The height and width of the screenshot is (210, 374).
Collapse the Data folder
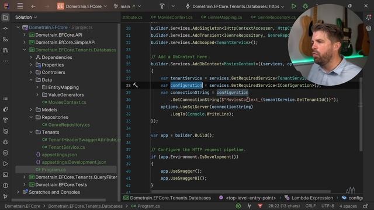pyautogui.click(x=31, y=80)
